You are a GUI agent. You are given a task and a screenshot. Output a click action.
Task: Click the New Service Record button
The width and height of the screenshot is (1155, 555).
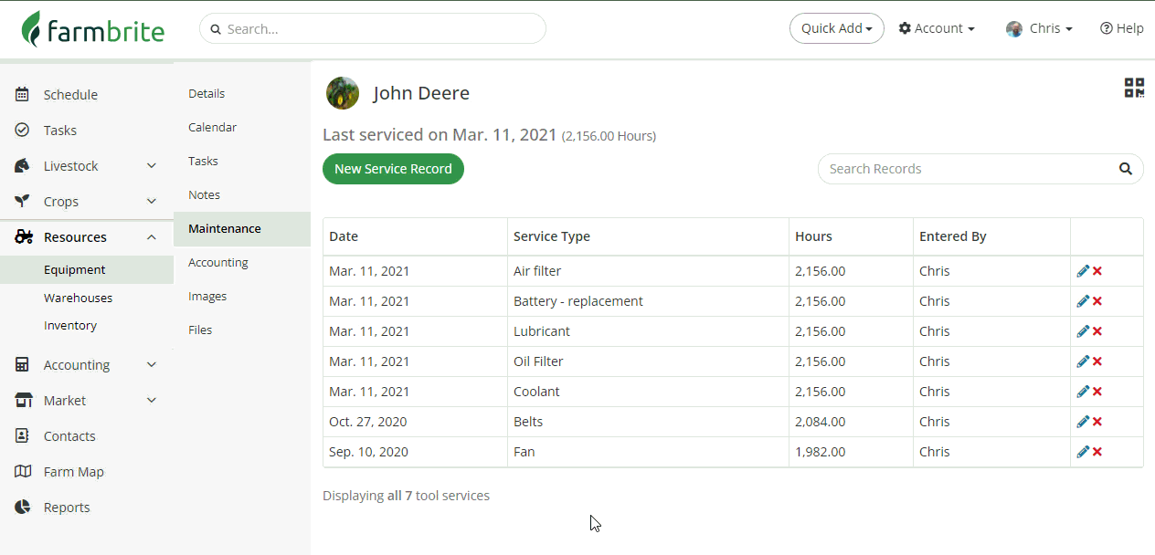[x=393, y=169]
